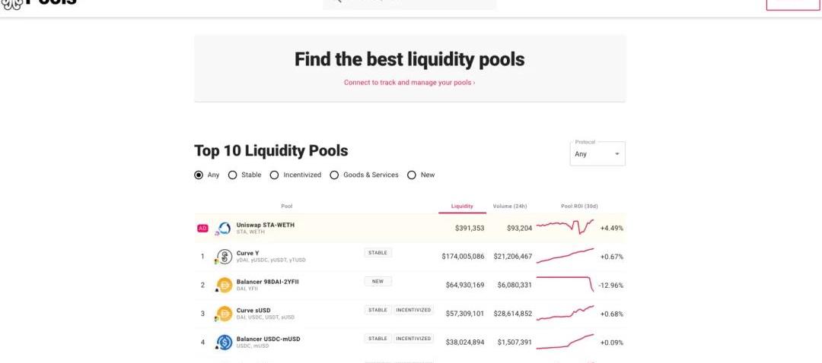Click the Balancer USDC-mUSD pool token icon
This screenshot has width=822, height=363.
tap(224, 342)
